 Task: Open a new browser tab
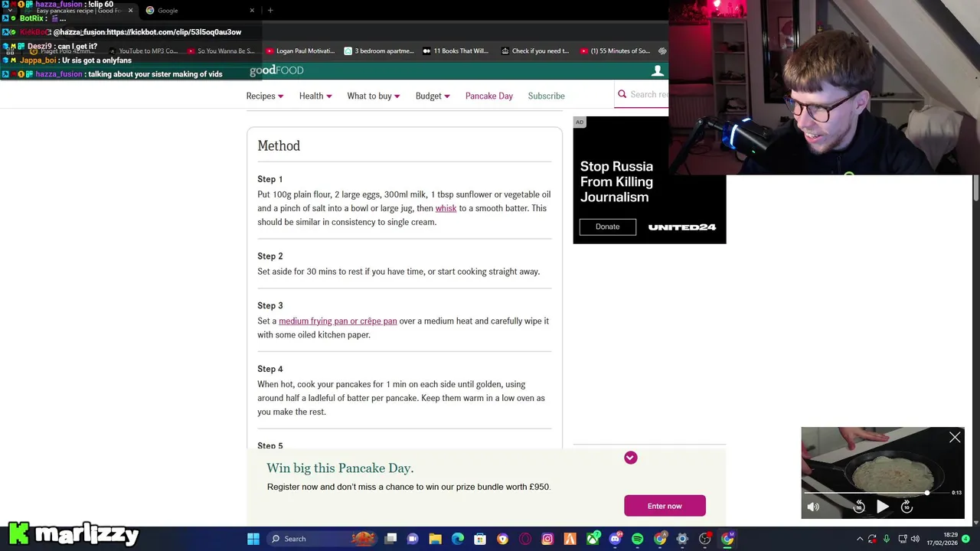click(270, 11)
